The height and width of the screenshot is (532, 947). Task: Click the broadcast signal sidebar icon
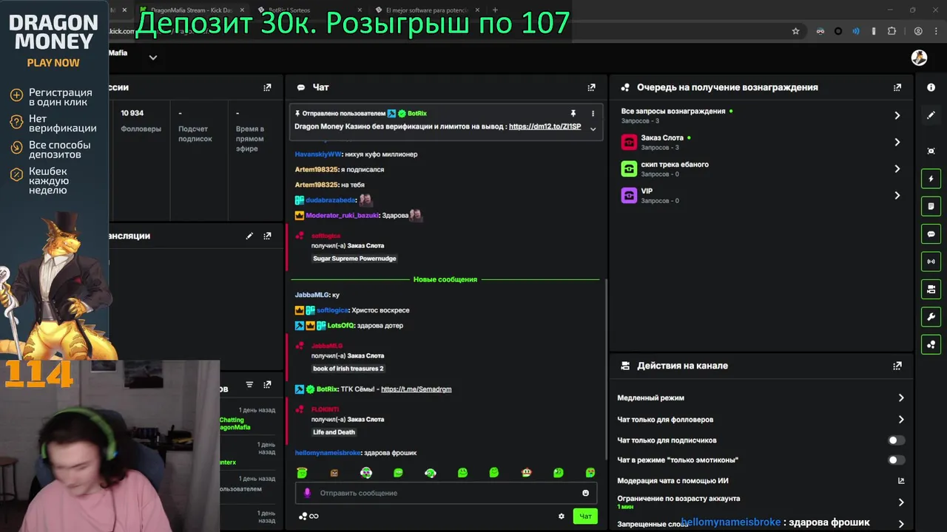point(931,262)
